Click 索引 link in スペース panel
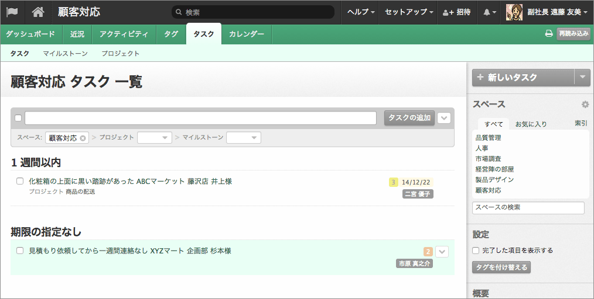The width and height of the screenshot is (594, 299). tap(581, 123)
